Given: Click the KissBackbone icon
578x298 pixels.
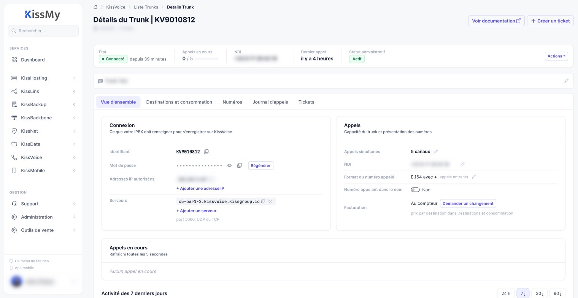Looking at the screenshot, I should (14, 118).
